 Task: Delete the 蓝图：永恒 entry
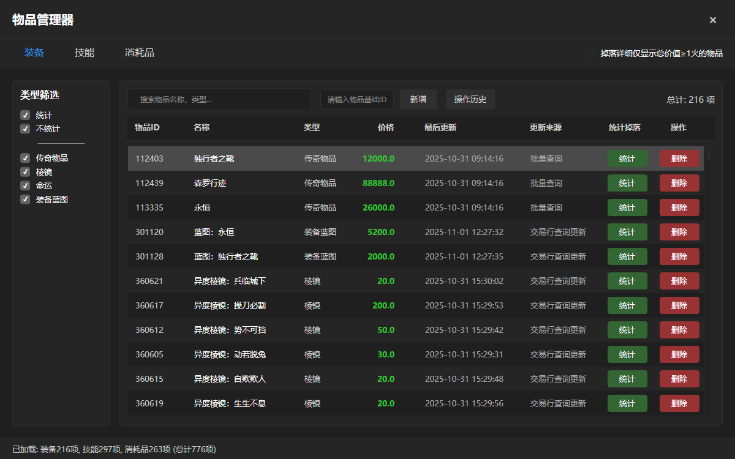point(679,232)
